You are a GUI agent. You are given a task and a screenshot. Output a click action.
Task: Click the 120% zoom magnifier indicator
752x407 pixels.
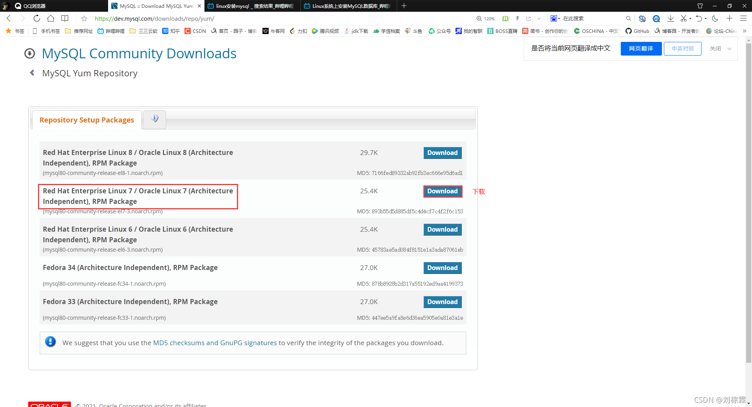click(485, 18)
